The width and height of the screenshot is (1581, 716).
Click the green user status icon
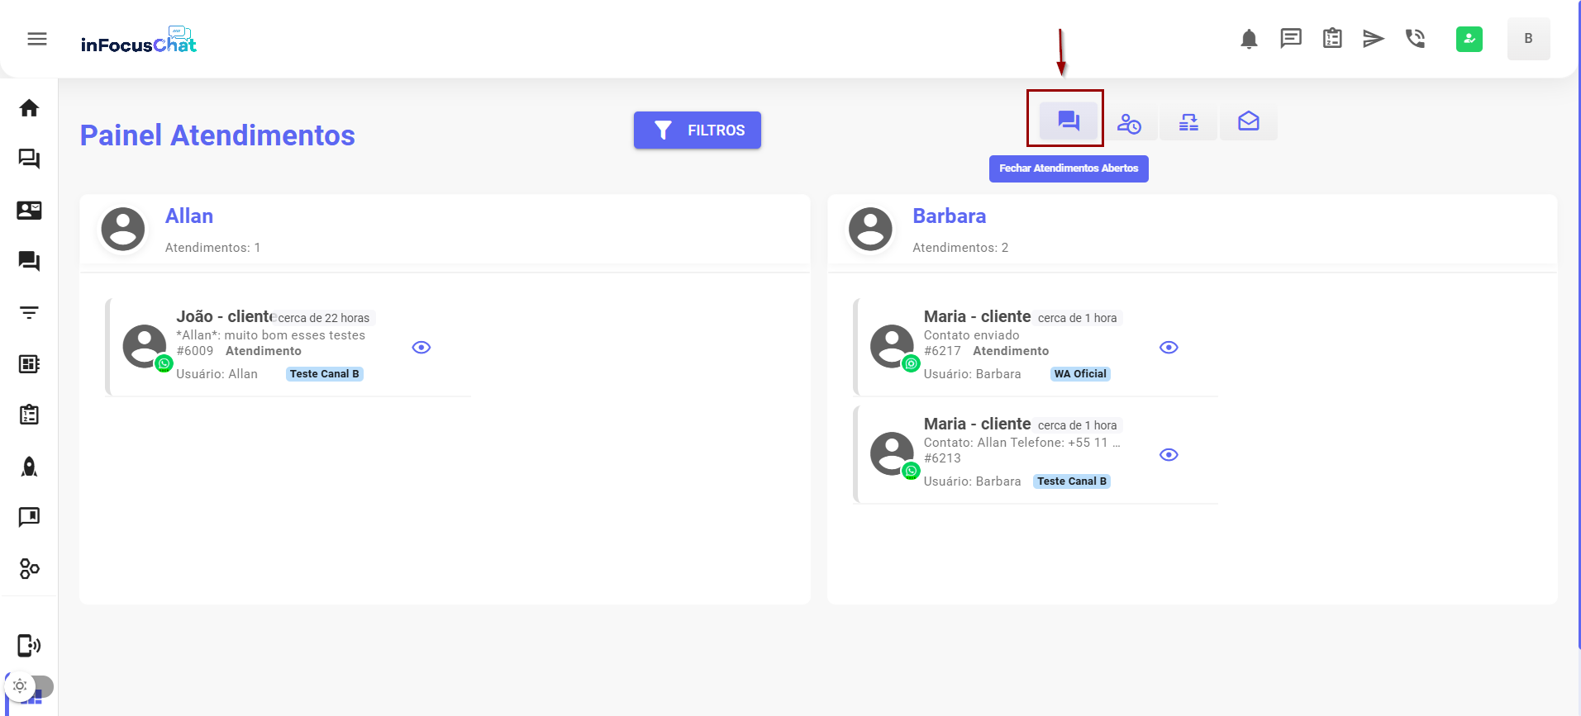pos(1469,39)
